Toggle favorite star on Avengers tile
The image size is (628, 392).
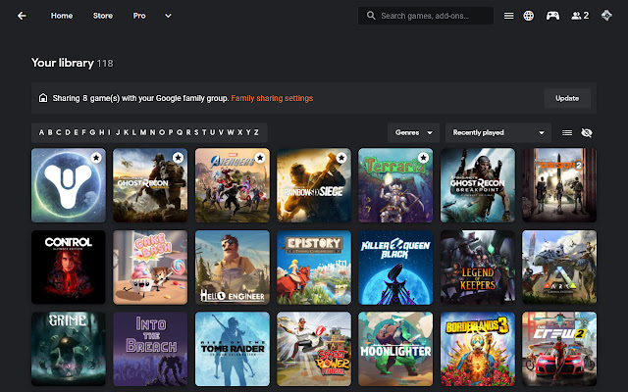(260, 158)
